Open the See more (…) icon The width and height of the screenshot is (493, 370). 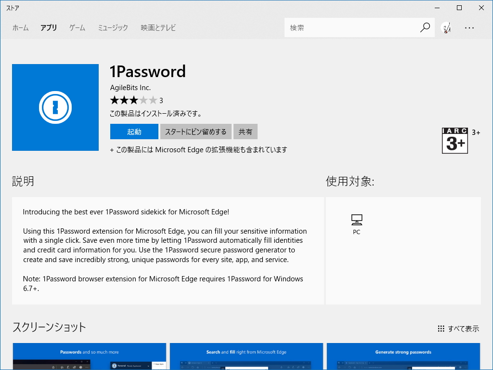pos(469,27)
